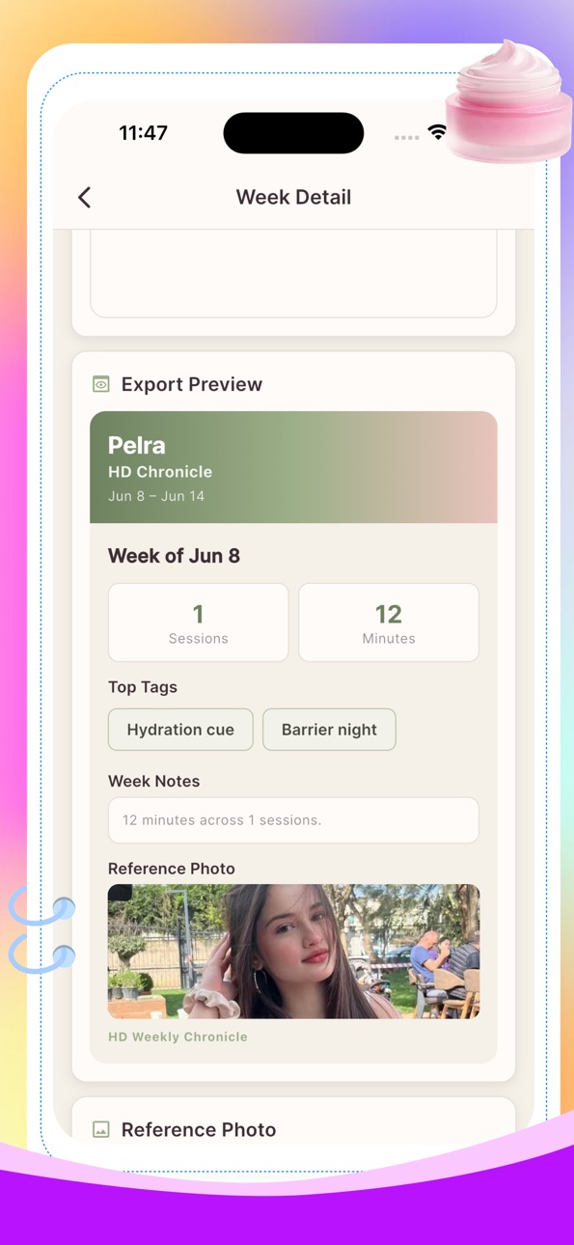Image resolution: width=574 pixels, height=1245 pixels.
Task: Click the Export Preview eye icon
Action: (x=101, y=384)
